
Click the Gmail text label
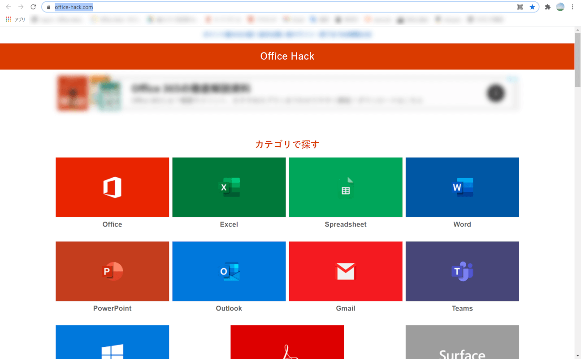346,308
